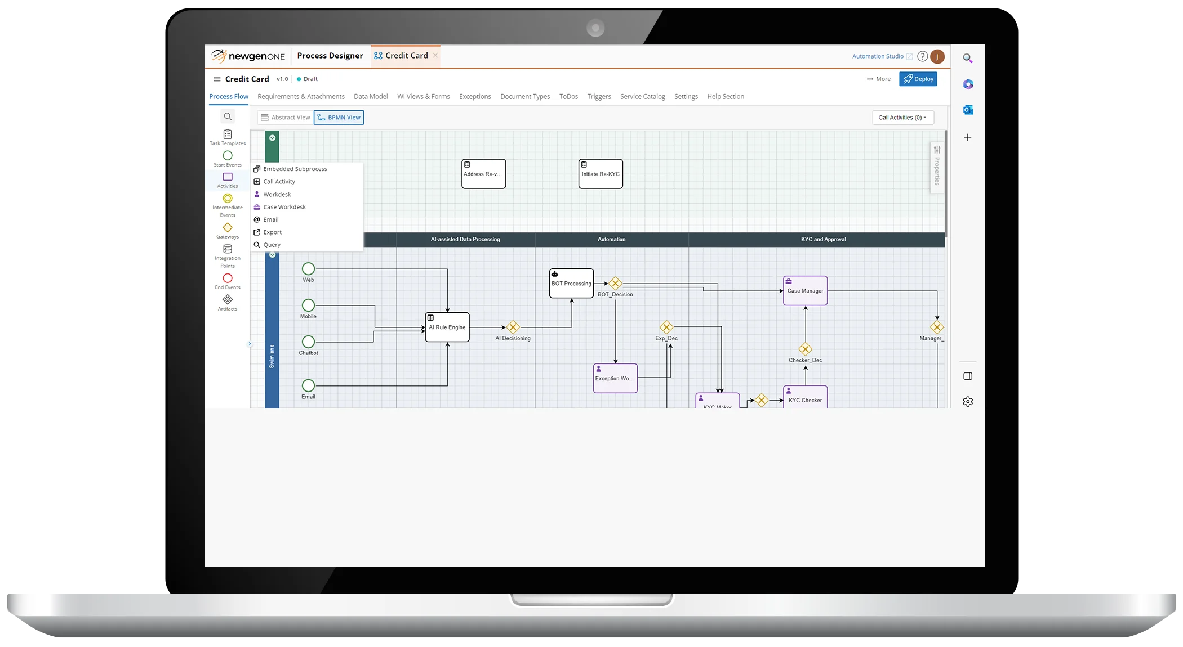Open the Data Model tab
This screenshot has height=647, width=1183.
coord(371,97)
